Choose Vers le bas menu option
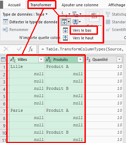The height and width of the screenshot is (143, 126). 82,30
